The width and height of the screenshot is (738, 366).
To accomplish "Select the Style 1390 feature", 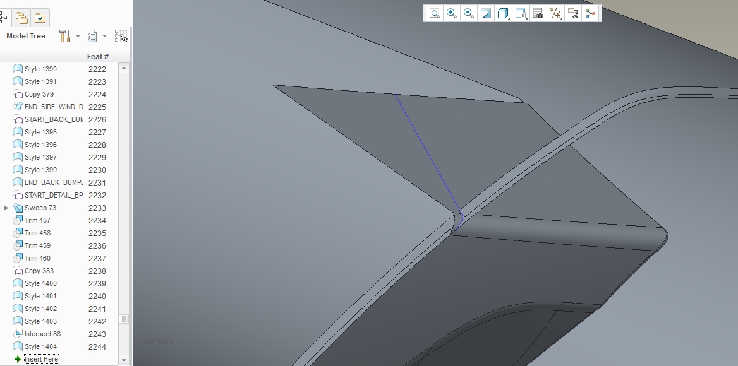I will coord(40,69).
